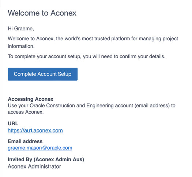Click the confirm your details sentence
Viewport: 192px width, 177px height.
coord(87,57)
